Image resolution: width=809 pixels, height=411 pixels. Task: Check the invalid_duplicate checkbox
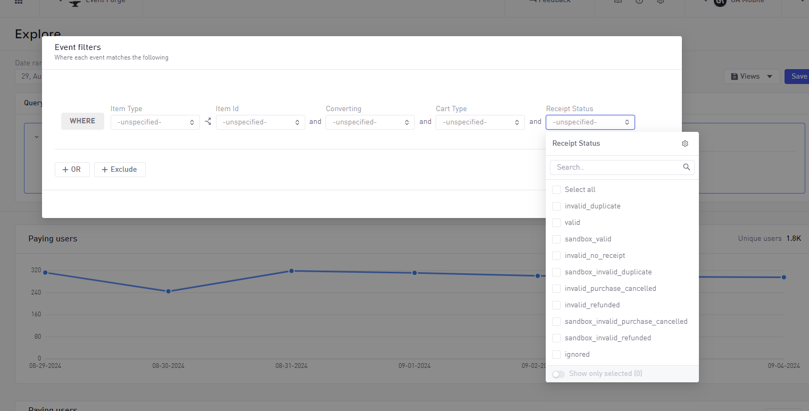pyautogui.click(x=556, y=206)
